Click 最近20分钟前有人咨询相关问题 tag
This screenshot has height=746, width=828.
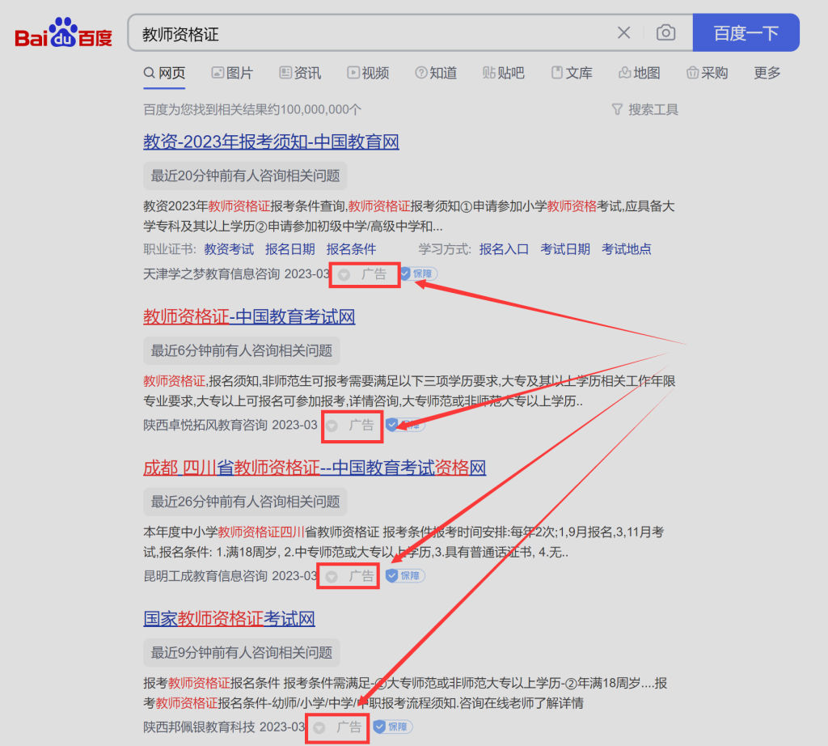[245, 176]
